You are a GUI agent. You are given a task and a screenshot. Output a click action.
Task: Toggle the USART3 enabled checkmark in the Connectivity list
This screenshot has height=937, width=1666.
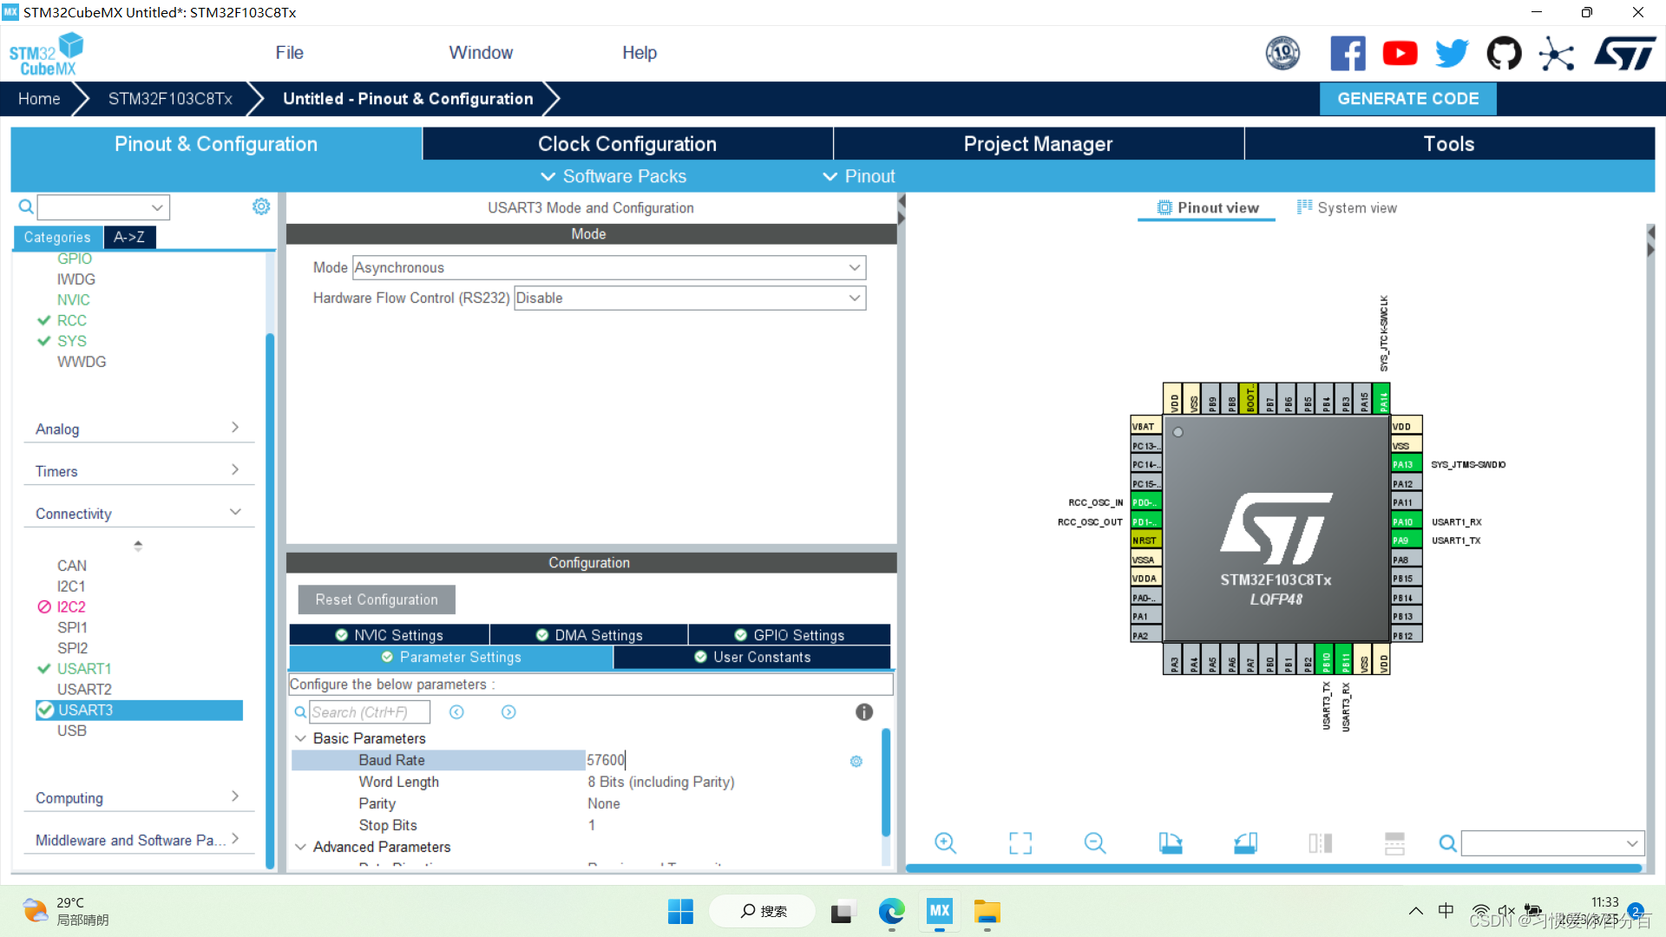[x=45, y=710]
